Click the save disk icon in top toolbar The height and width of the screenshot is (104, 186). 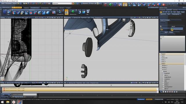[x=28, y=3]
